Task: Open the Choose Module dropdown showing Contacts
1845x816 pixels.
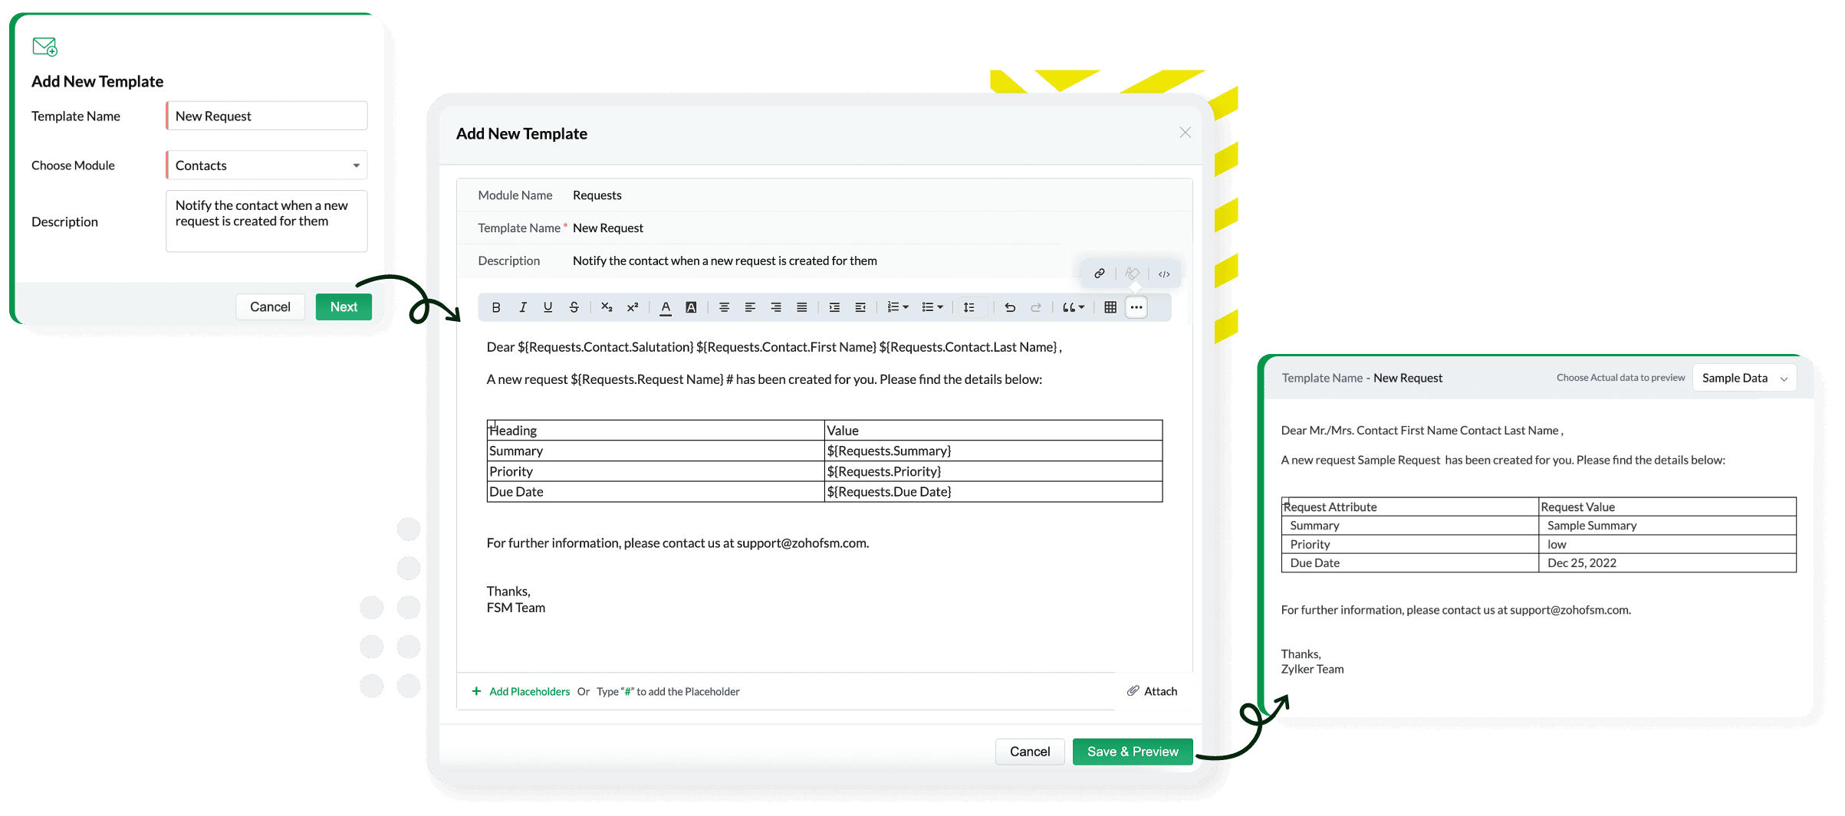Action: (267, 165)
